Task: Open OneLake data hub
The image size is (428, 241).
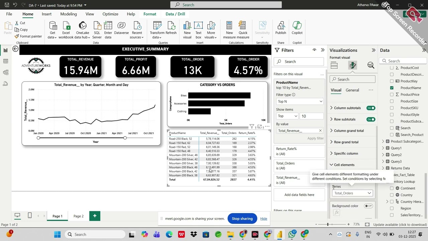Action: point(82,30)
